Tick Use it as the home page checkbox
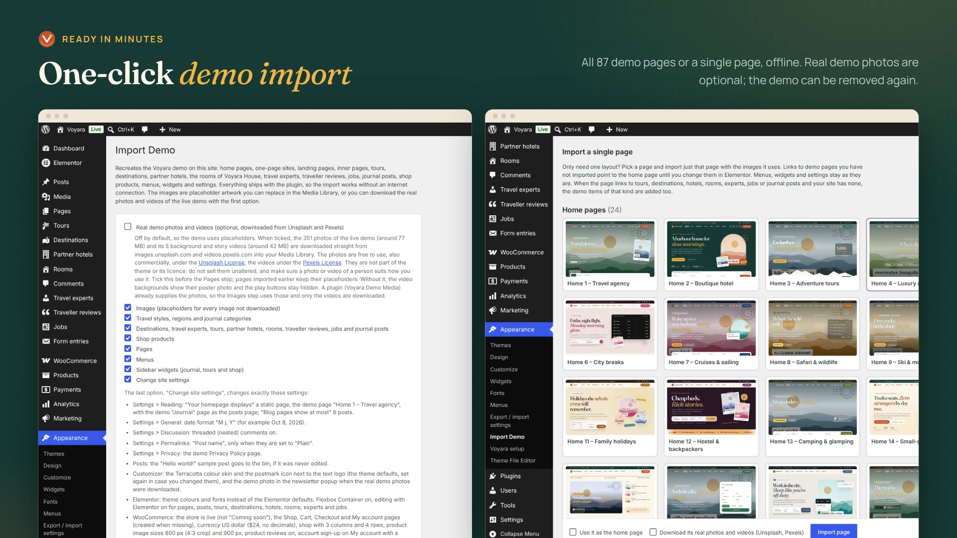The image size is (957, 538). (x=573, y=532)
